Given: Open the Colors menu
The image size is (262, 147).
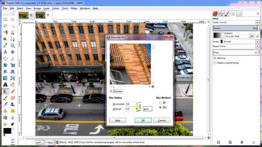Looking at the screenshot, I should tap(56, 8).
